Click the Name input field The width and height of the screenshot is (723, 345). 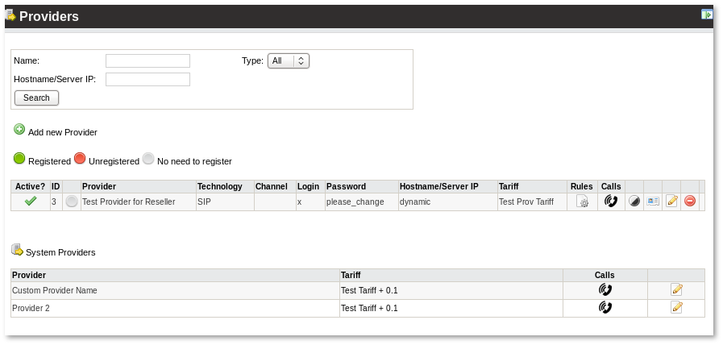(148, 60)
